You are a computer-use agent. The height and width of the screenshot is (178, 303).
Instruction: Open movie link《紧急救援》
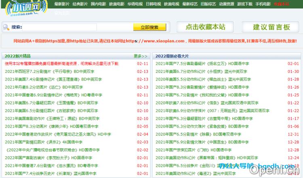tap(202, 126)
